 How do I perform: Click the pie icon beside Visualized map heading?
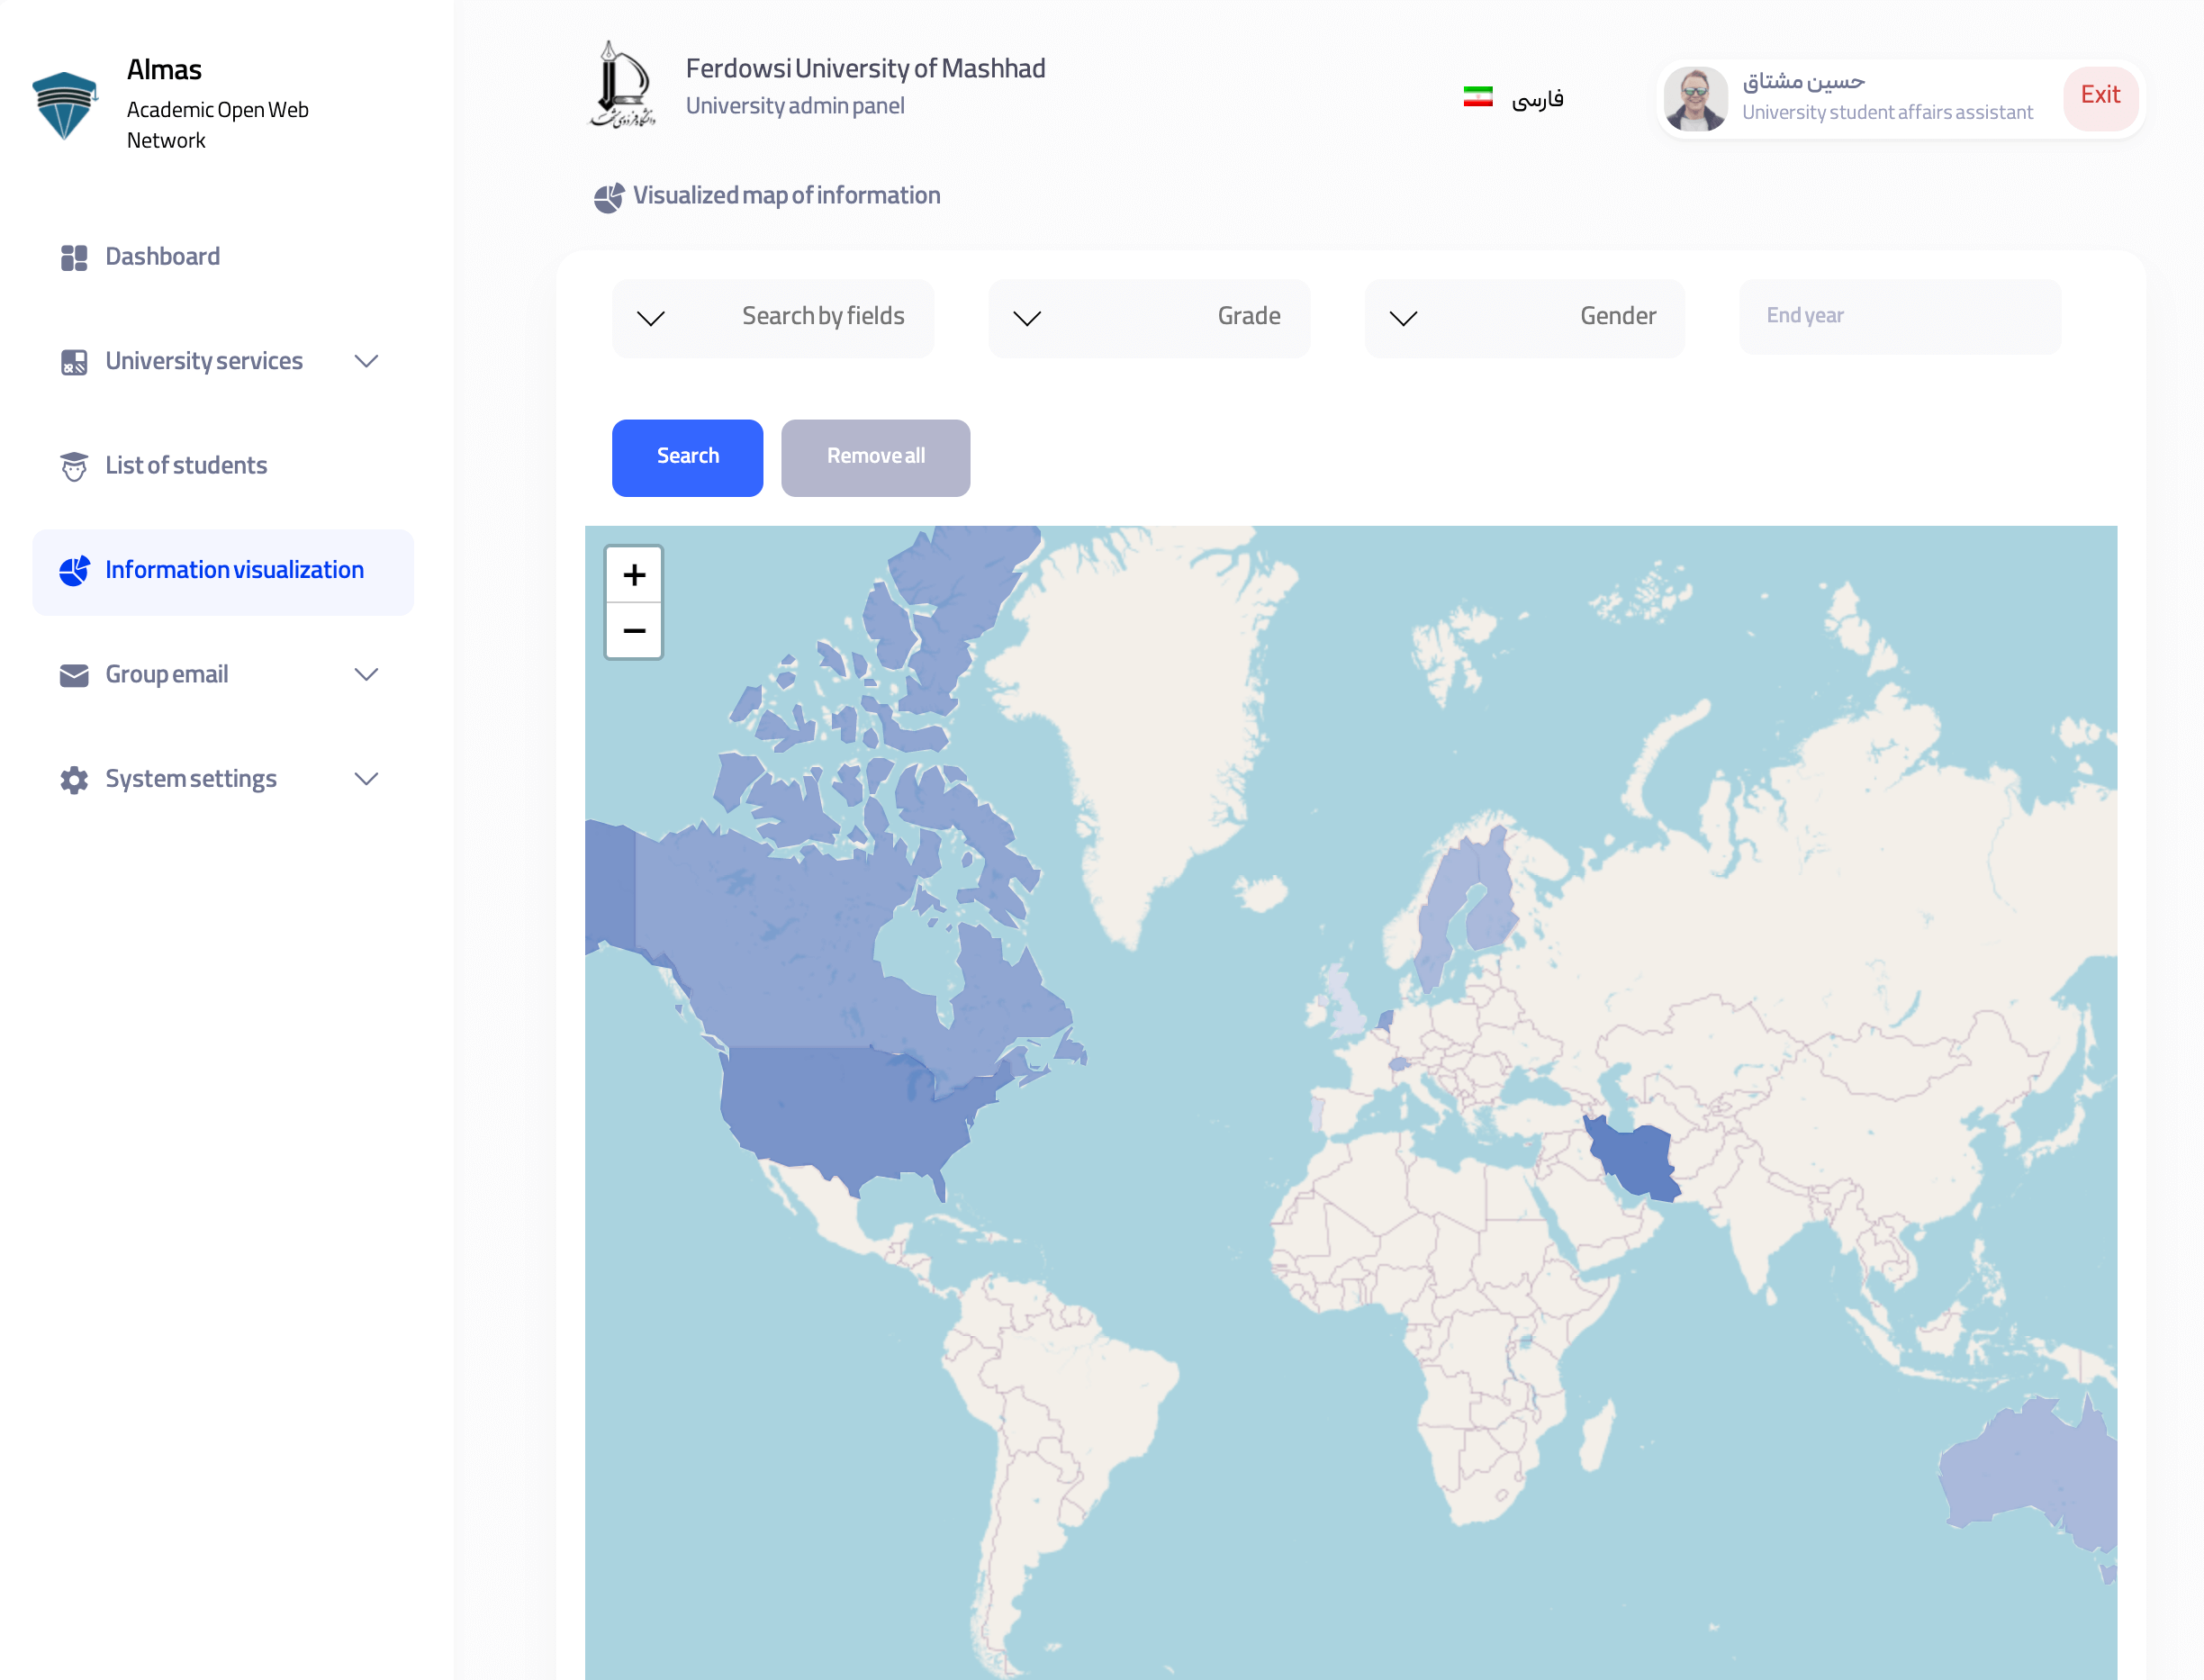pos(609,198)
